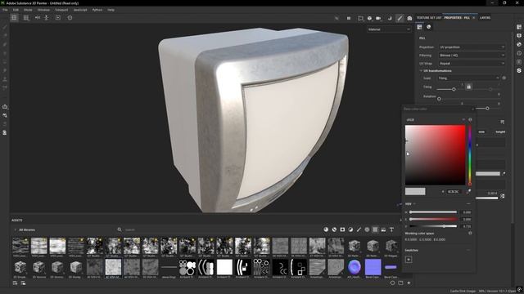Click the eyedropper next to the base color bar

tap(504, 173)
